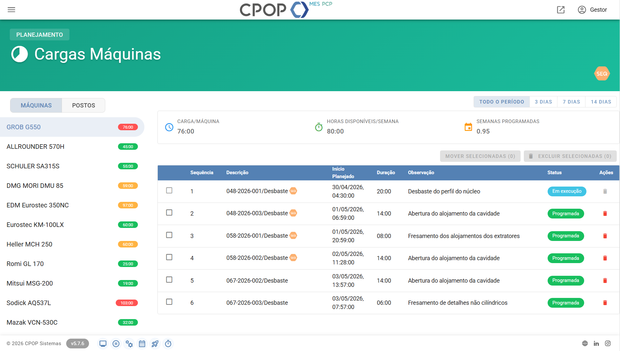Click the monitor icon in footer
Viewport: 620px width, 351px height.
[x=103, y=344]
